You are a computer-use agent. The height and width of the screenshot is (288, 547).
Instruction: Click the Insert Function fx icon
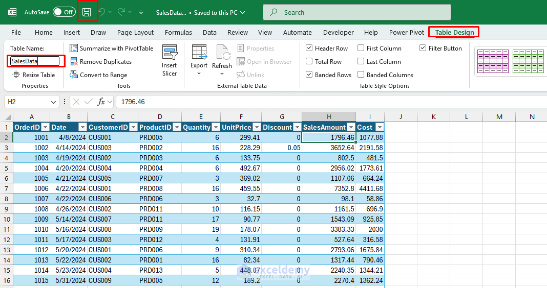coord(101,102)
